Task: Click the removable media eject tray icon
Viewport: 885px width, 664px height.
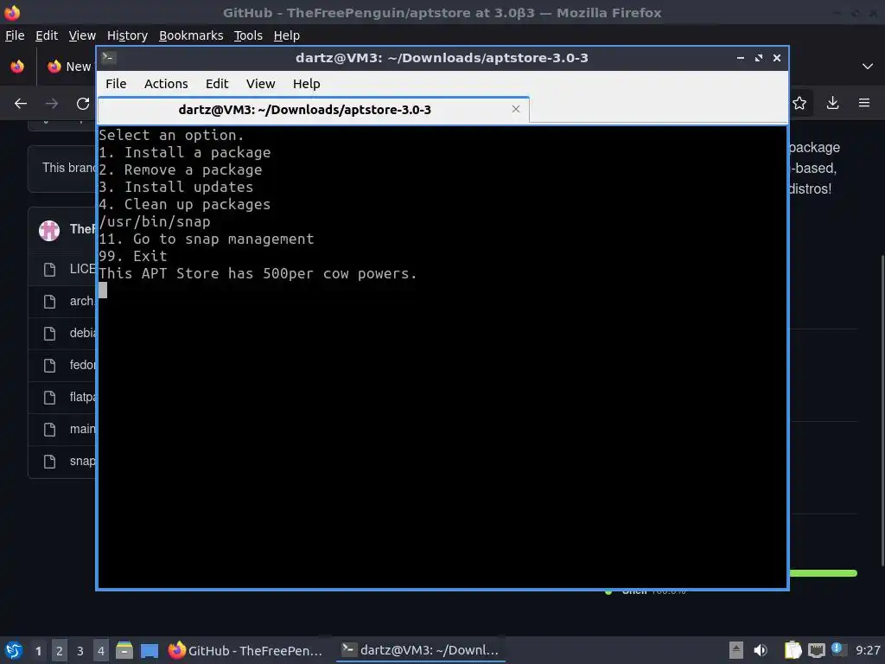Action: pos(735,650)
